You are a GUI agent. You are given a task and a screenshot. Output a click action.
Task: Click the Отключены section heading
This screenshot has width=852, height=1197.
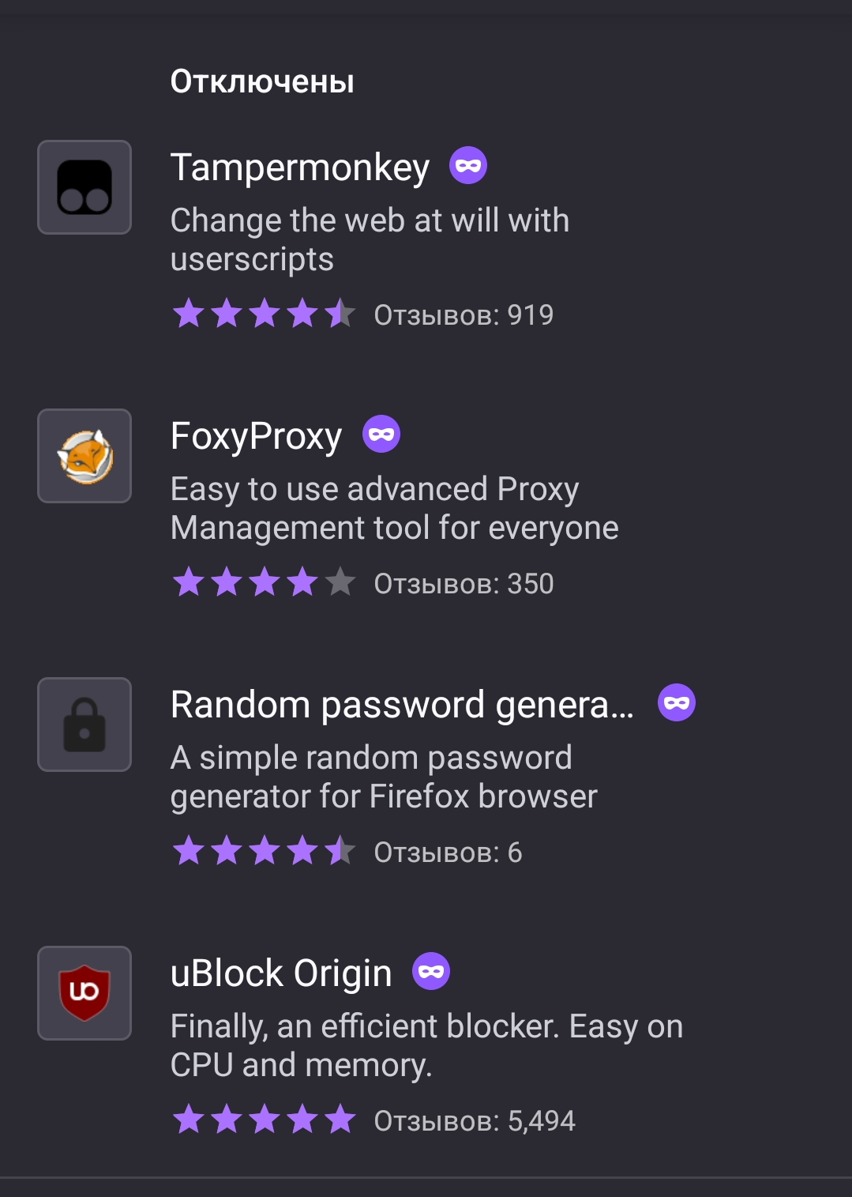tap(262, 81)
